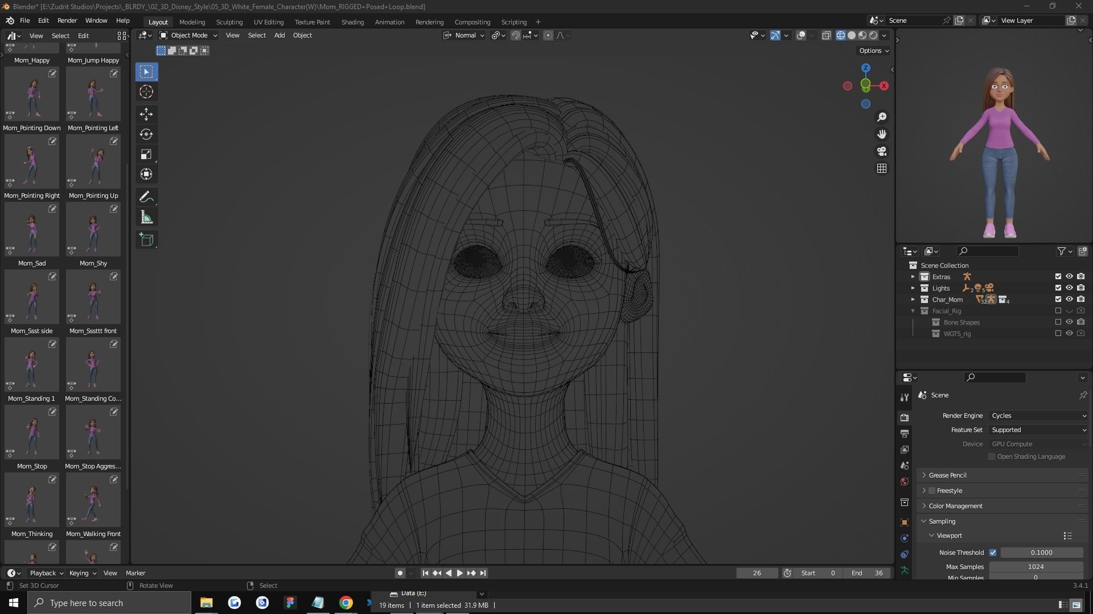Play the animation forward
1093x614 pixels.
(460, 573)
